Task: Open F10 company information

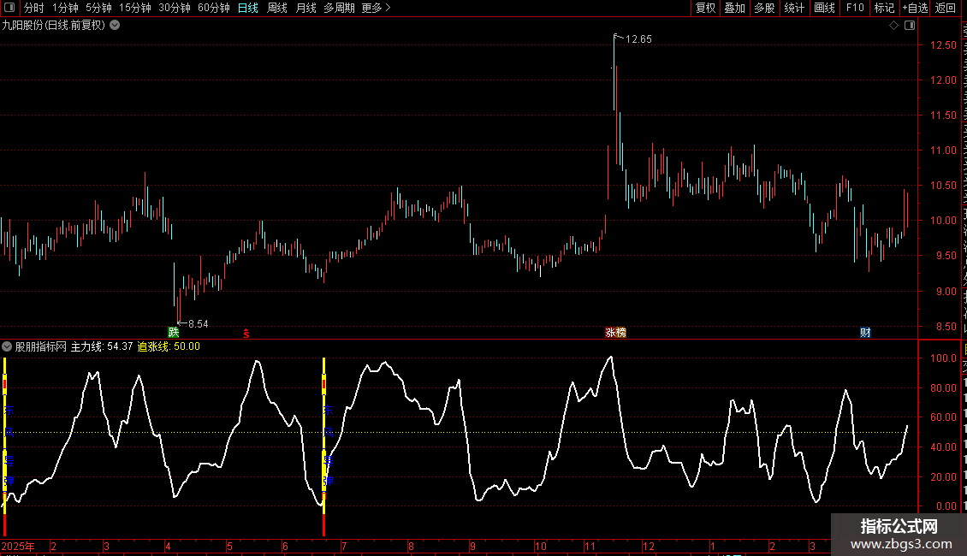Action: (855, 8)
